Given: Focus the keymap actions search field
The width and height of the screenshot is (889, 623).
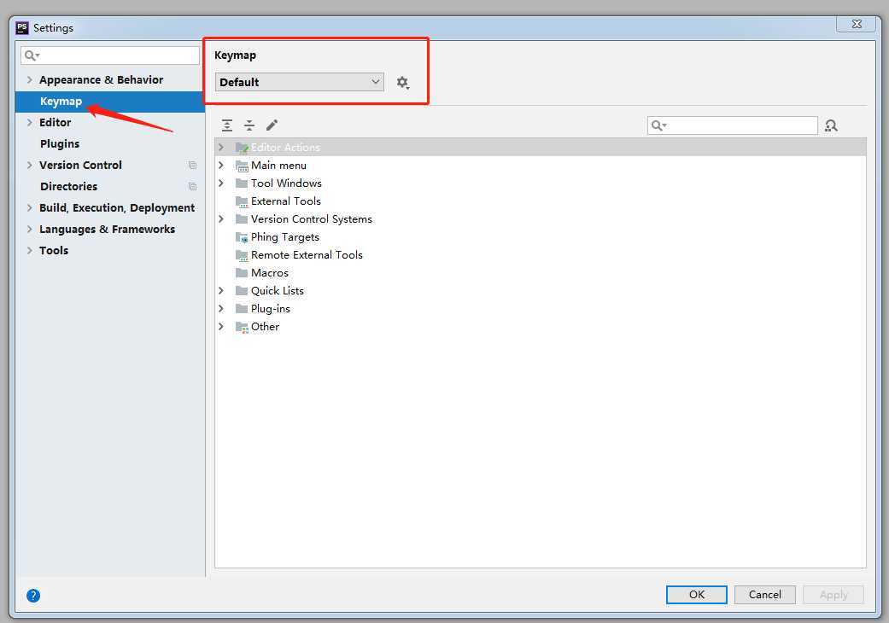Looking at the screenshot, I should click(733, 125).
